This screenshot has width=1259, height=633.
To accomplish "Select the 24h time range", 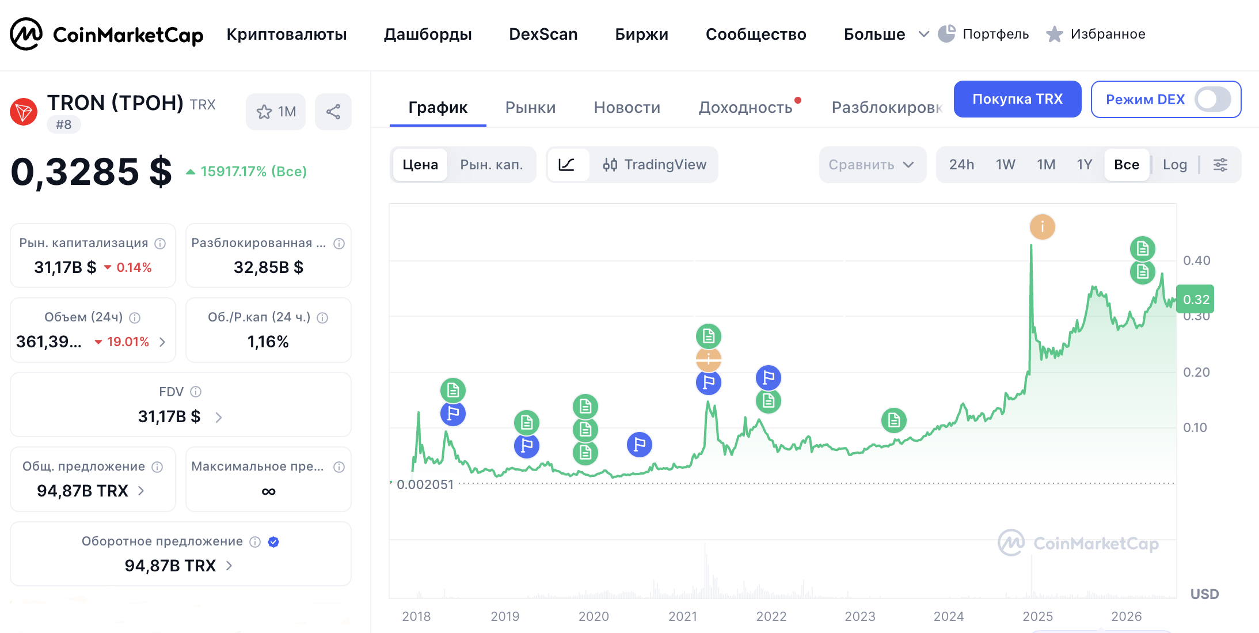I will click(x=961, y=165).
